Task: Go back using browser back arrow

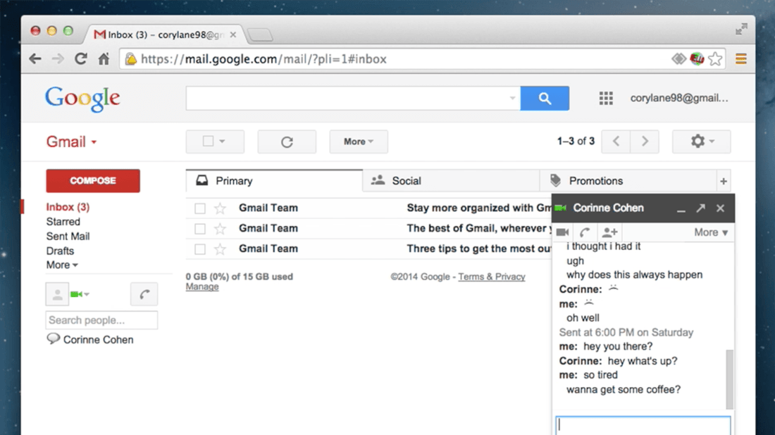Action: (x=35, y=59)
